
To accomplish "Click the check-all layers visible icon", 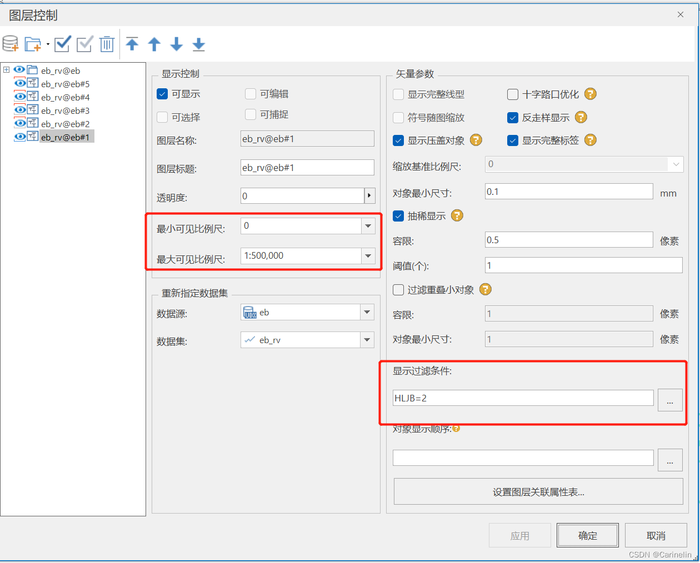I will pyautogui.click(x=62, y=44).
